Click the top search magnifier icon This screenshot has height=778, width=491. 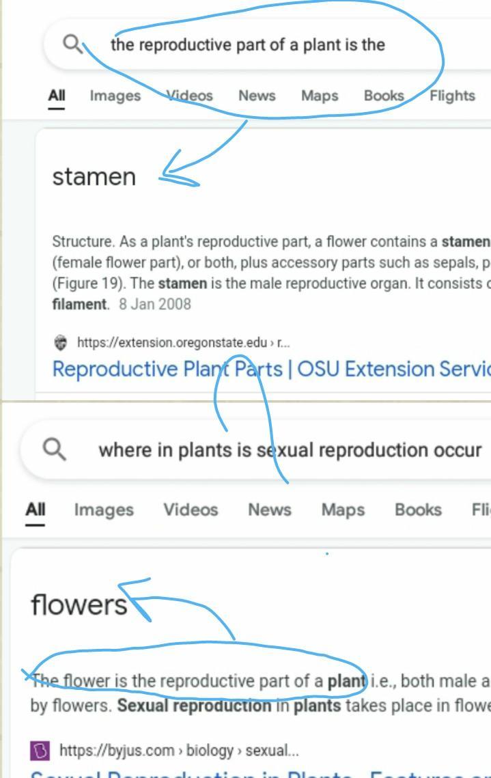coord(72,44)
